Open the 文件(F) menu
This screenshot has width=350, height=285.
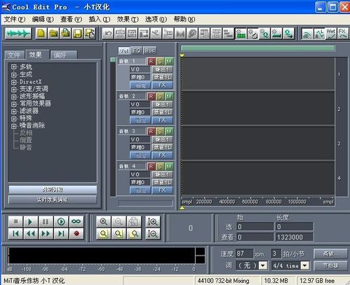[x=15, y=19]
